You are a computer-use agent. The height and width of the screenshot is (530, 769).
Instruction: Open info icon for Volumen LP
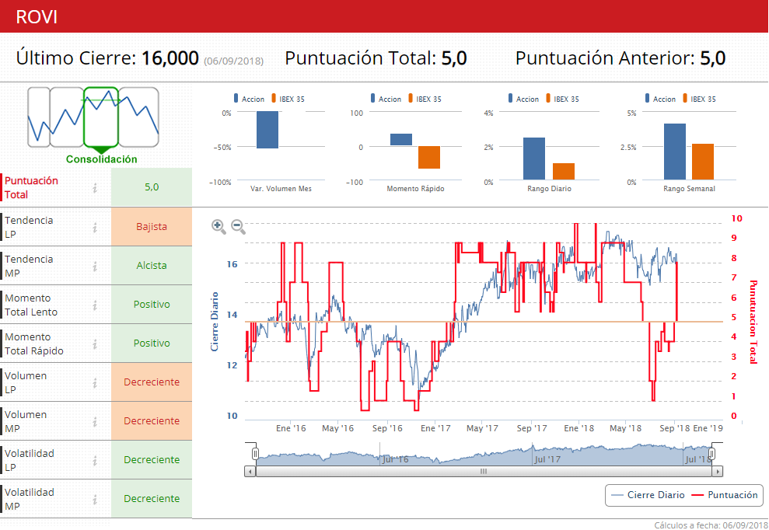pyautogui.click(x=95, y=383)
